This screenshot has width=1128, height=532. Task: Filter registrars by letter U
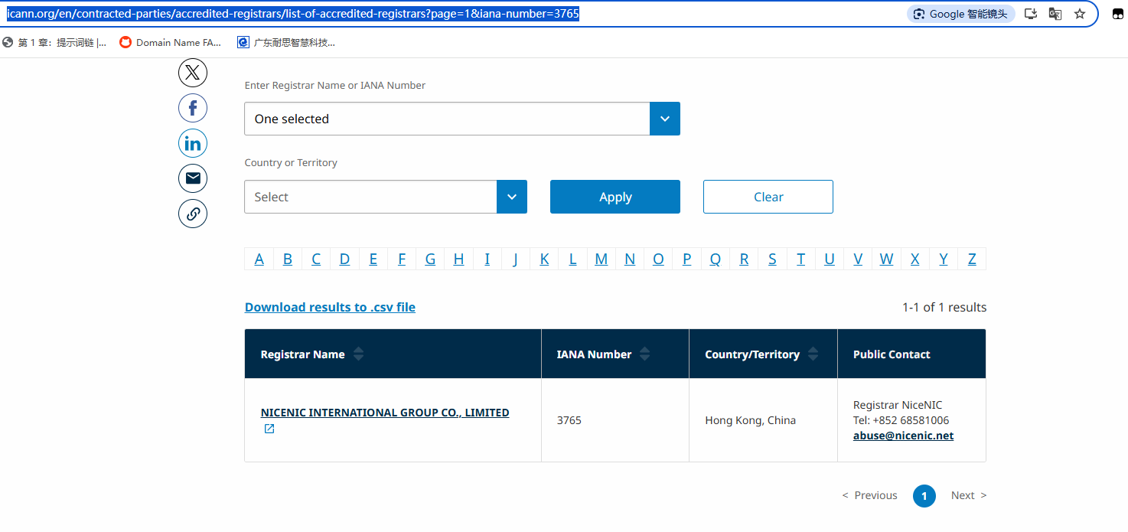(x=830, y=259)
